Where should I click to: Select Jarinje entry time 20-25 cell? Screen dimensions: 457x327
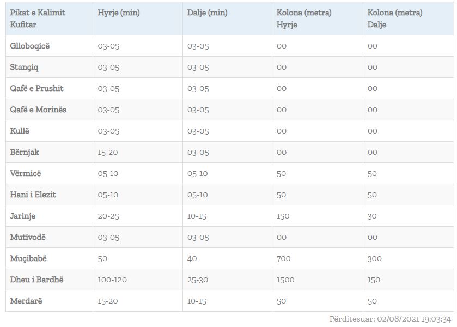(x=109, y=216)
